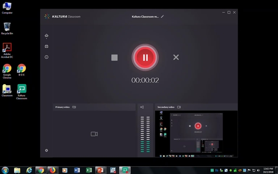Click the taskbar clock showing 12:02 PM
278x174 pixels.
(268, 170)
